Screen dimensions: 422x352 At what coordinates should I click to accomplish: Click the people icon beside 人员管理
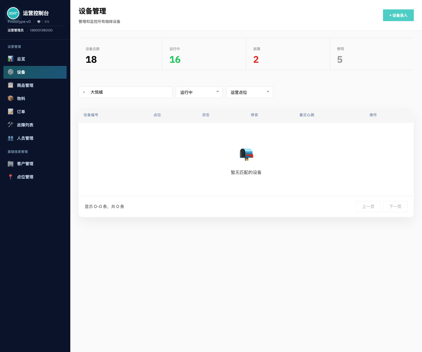(x=11, y=138)
